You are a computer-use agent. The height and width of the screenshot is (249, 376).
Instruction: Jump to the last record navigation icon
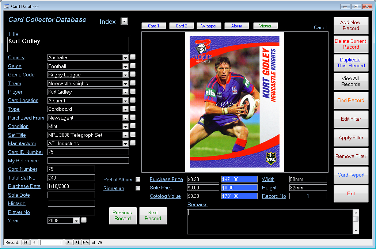point(77,242)
